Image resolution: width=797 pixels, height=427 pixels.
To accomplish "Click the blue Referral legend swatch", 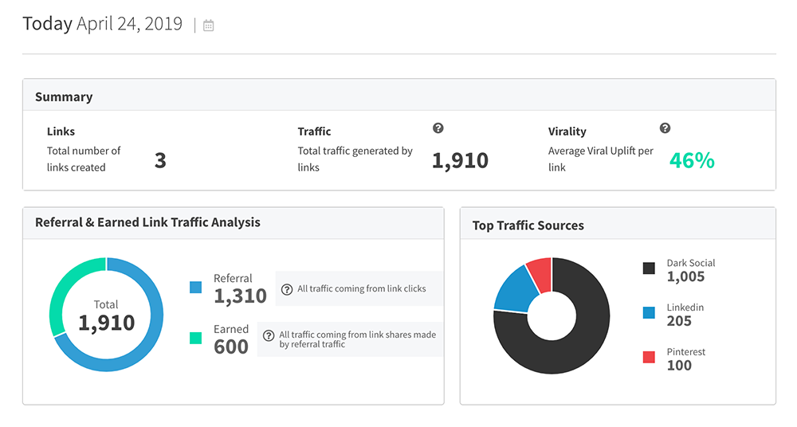I will coord(196,288).
